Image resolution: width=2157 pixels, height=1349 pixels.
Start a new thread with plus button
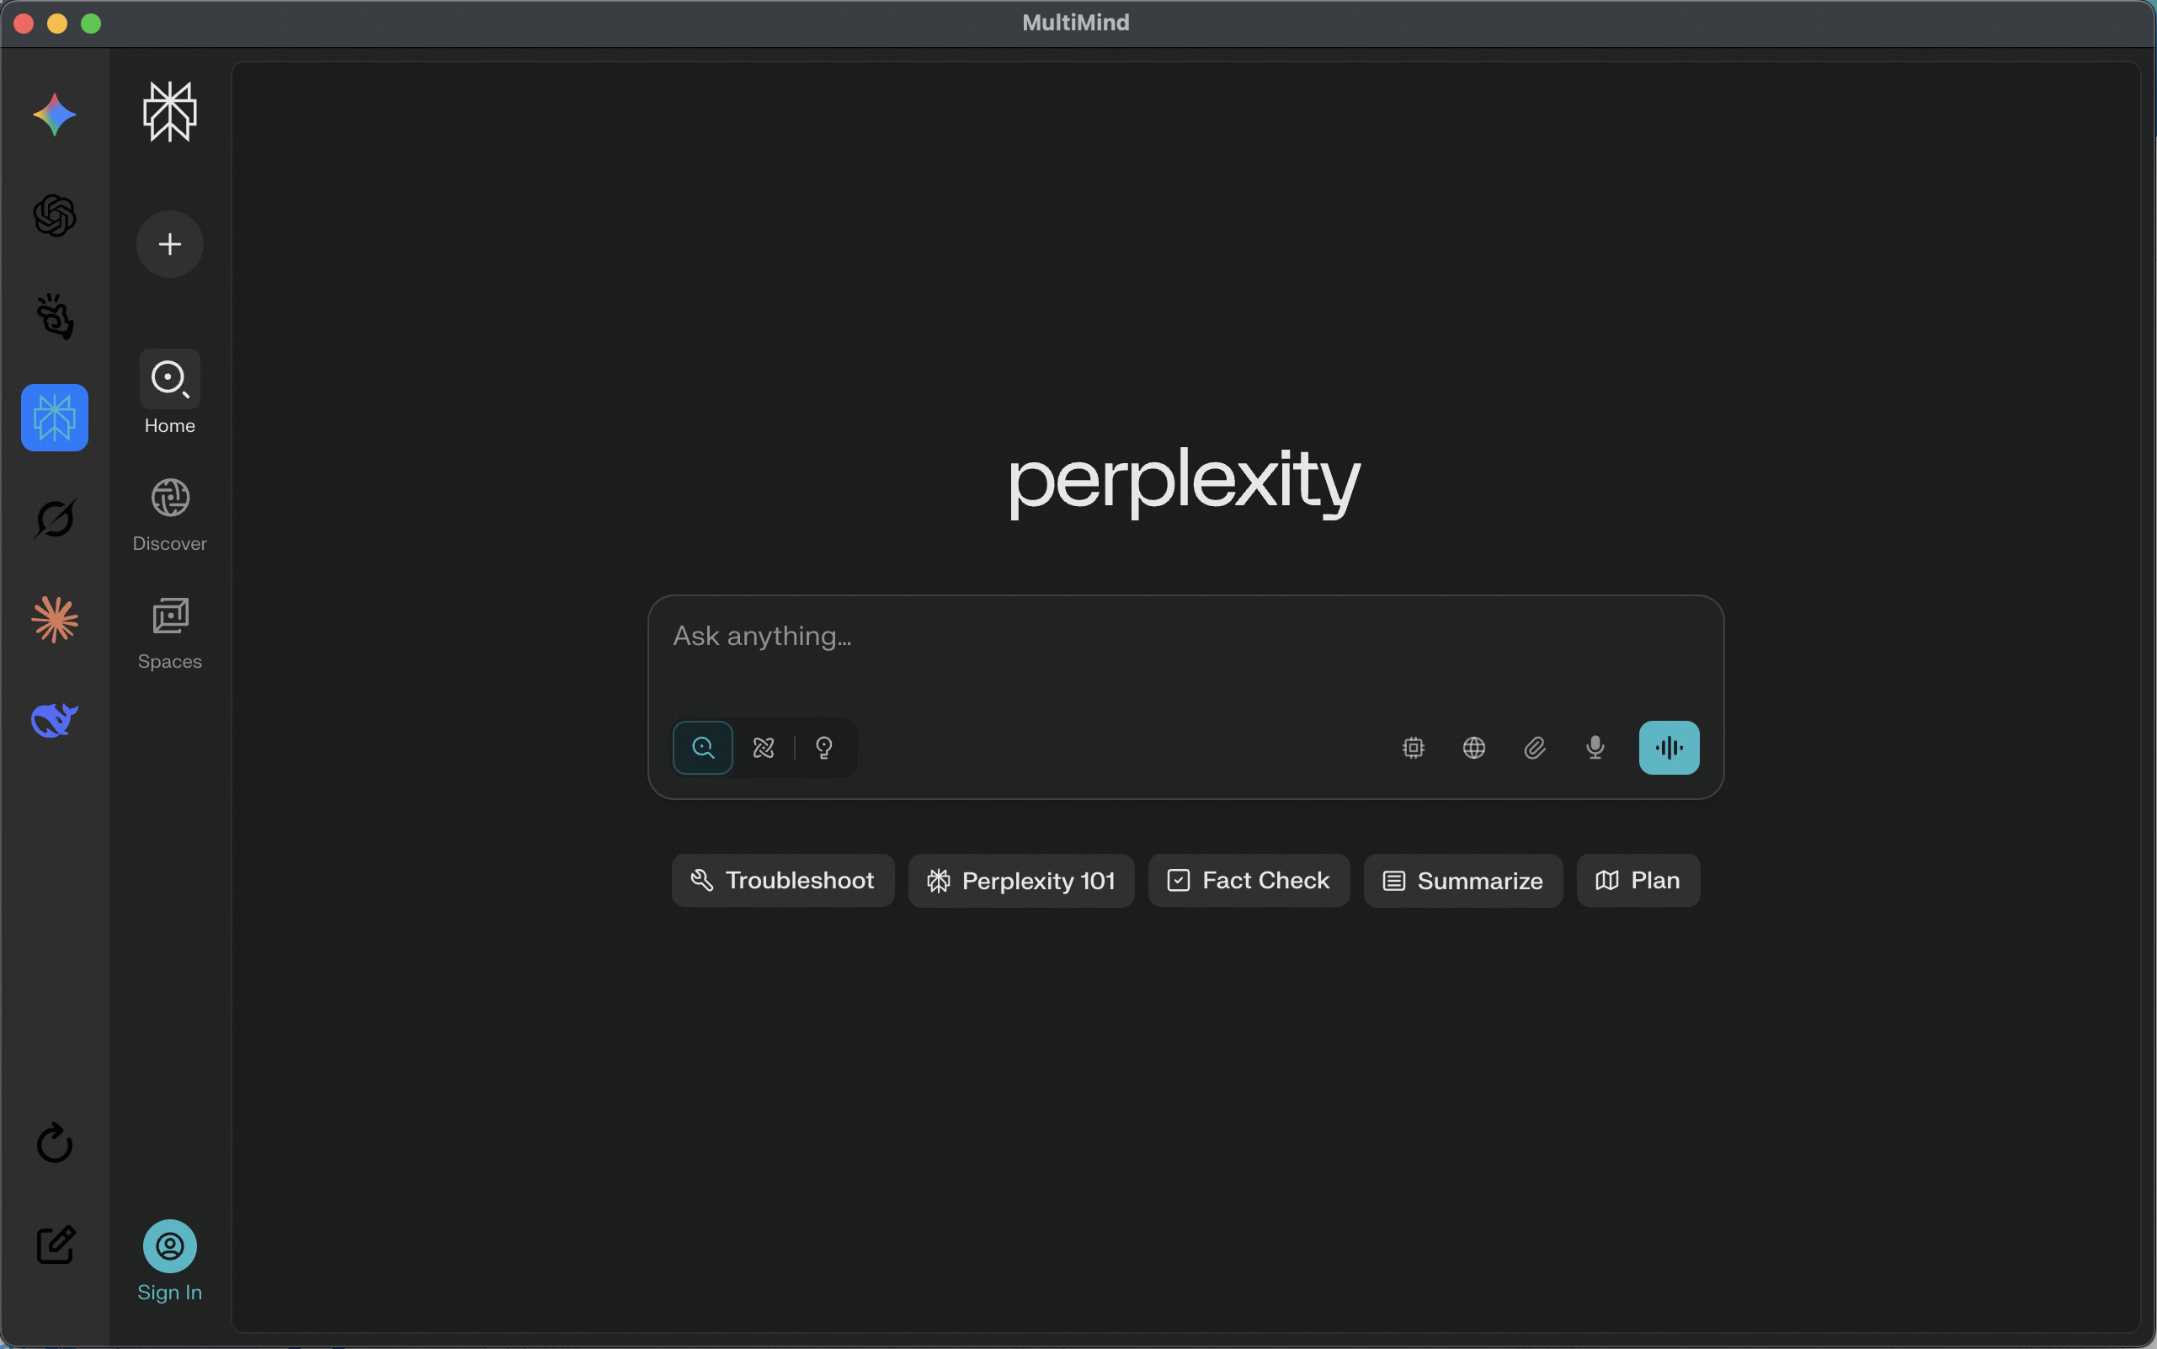pos(169,243)
